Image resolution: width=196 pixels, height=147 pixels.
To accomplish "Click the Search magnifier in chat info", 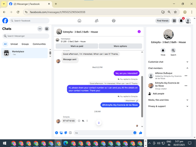I will (x=173, y=50).
